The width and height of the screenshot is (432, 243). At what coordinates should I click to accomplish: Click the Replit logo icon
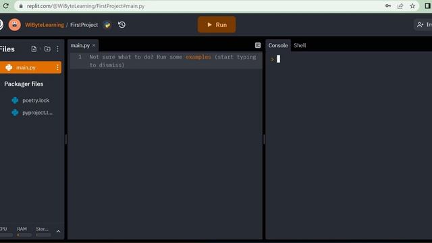tap(1, 25)
